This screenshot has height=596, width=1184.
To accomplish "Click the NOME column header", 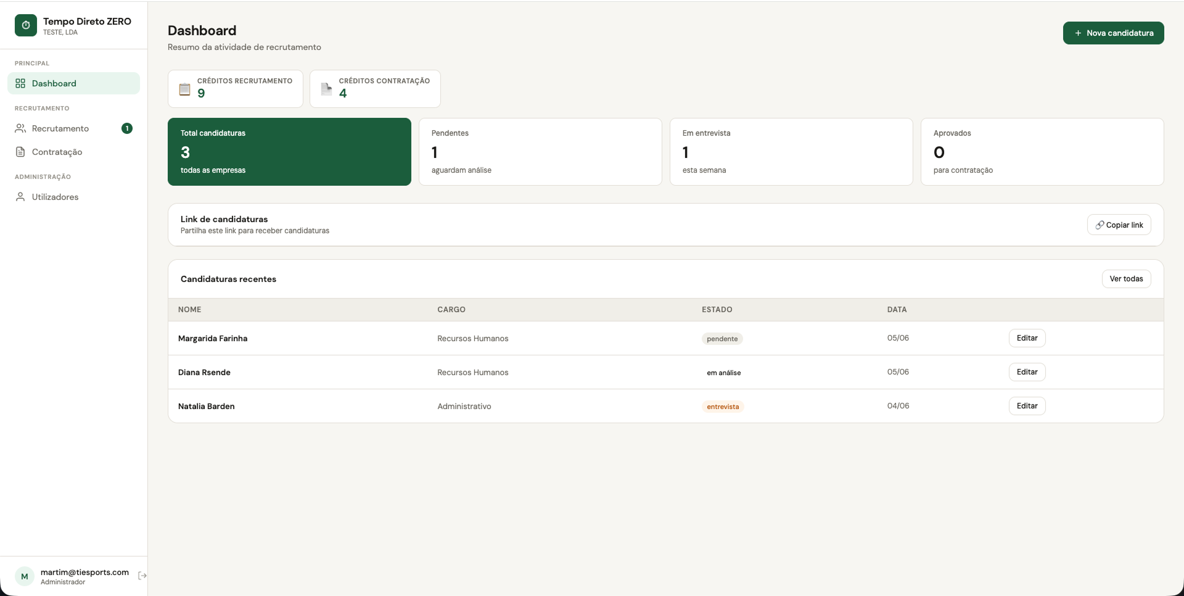I will pyautogui.click(x=190, y=310).
